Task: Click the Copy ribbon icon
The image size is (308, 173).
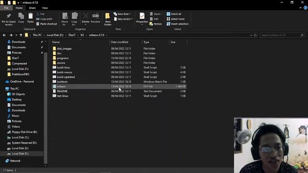Action: tap(21, 18)
